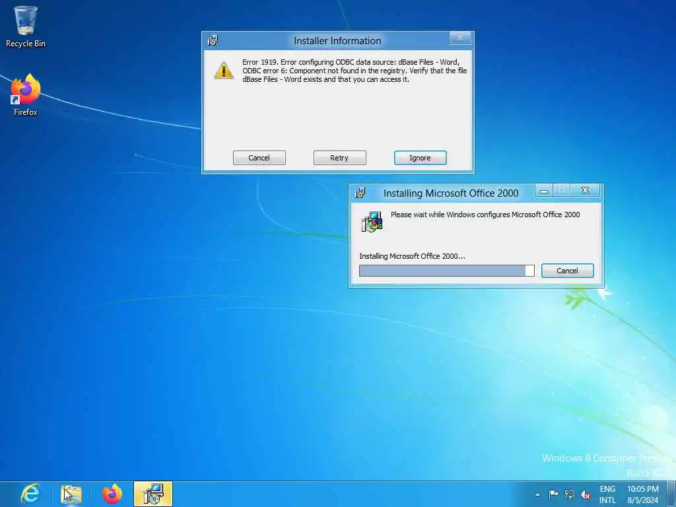676x507 pixels.
Task: Click the 'Installing Microsoft Office 2000...' status text
Action: click(412, 256)
